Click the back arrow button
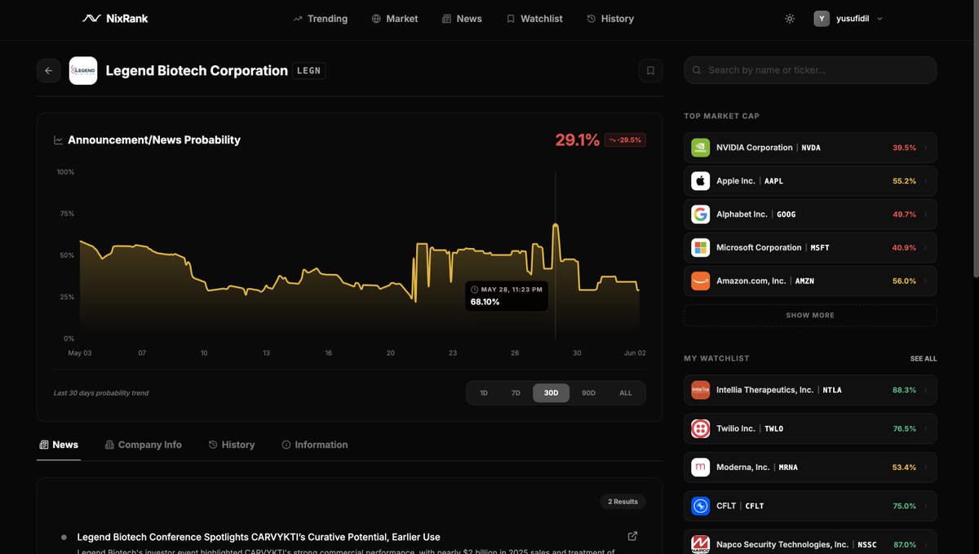Viewport: 979px width, 554px height. pos(48,70)
